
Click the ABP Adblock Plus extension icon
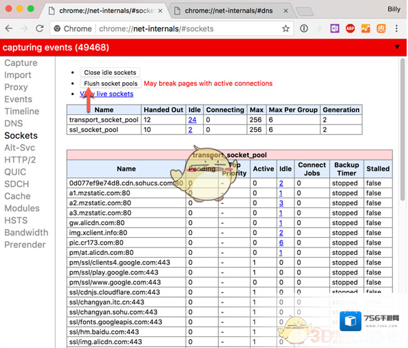coord(350,29)
